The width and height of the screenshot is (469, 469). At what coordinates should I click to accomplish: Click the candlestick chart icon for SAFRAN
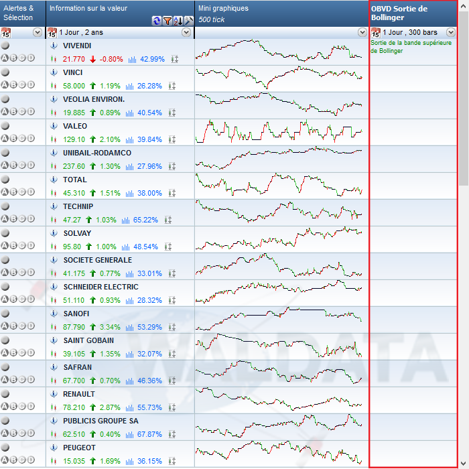pyautogui.click(x=54, y=381)
